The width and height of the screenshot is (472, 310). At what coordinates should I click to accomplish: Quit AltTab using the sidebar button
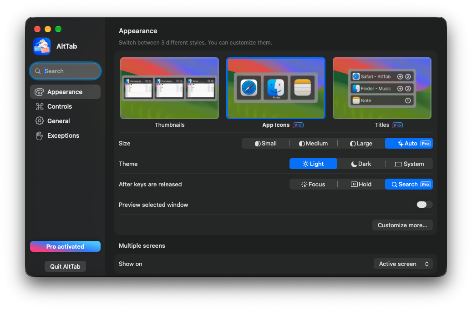tap(66, 266)
